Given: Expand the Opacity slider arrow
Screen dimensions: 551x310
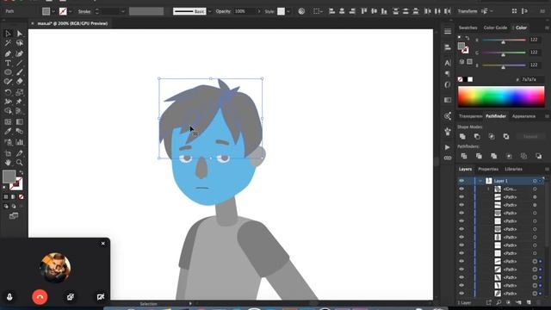Looking at the screenshot, I should tap(259, 11).
